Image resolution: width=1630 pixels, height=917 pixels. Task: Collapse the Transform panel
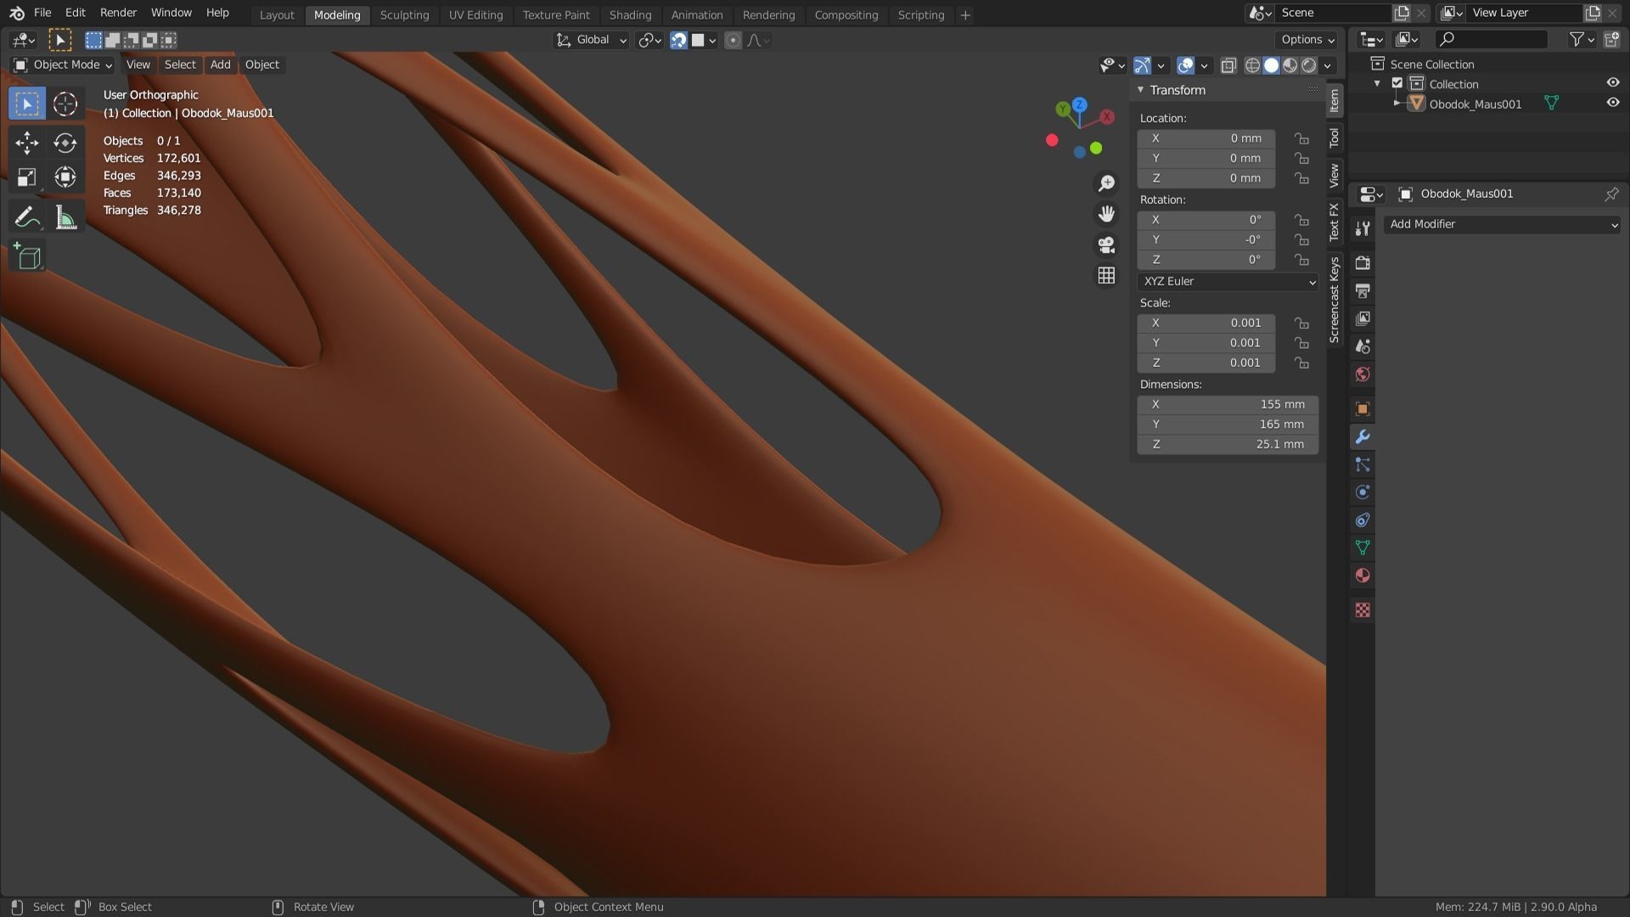coord(1140,90)
